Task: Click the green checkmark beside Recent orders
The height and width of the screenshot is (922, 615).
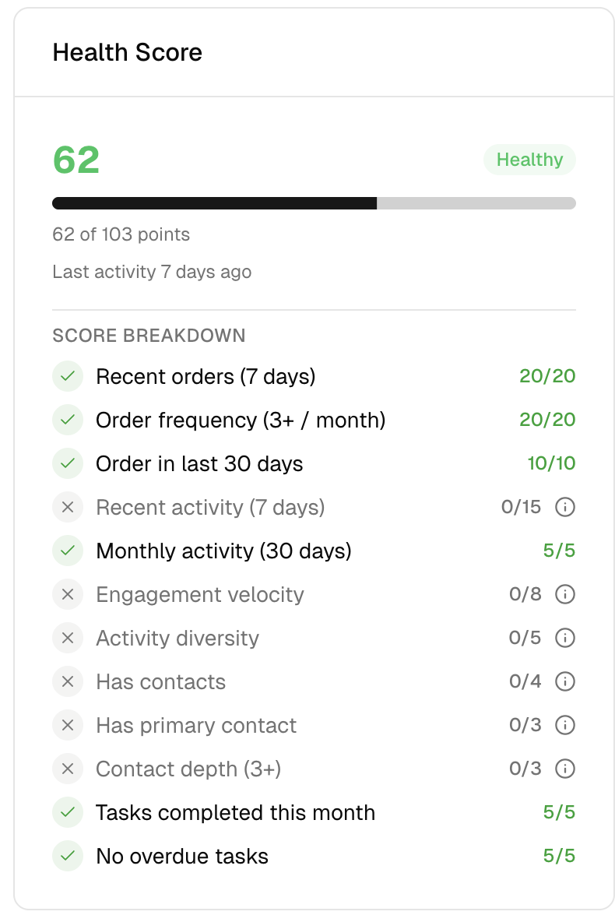Action: click(x=68, y=376)
